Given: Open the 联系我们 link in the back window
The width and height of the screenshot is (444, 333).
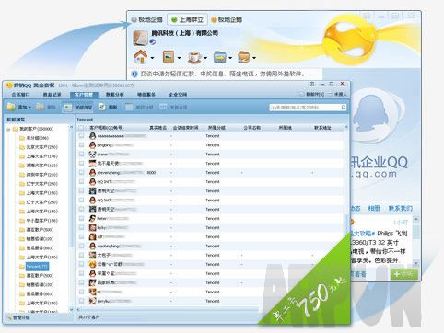Looking at the screenshot, I should point(400,208).
